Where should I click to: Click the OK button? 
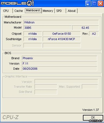tap(93, 118)
